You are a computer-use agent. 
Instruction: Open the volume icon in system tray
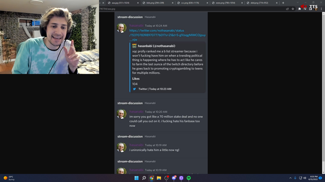click(x=305, y=178)
